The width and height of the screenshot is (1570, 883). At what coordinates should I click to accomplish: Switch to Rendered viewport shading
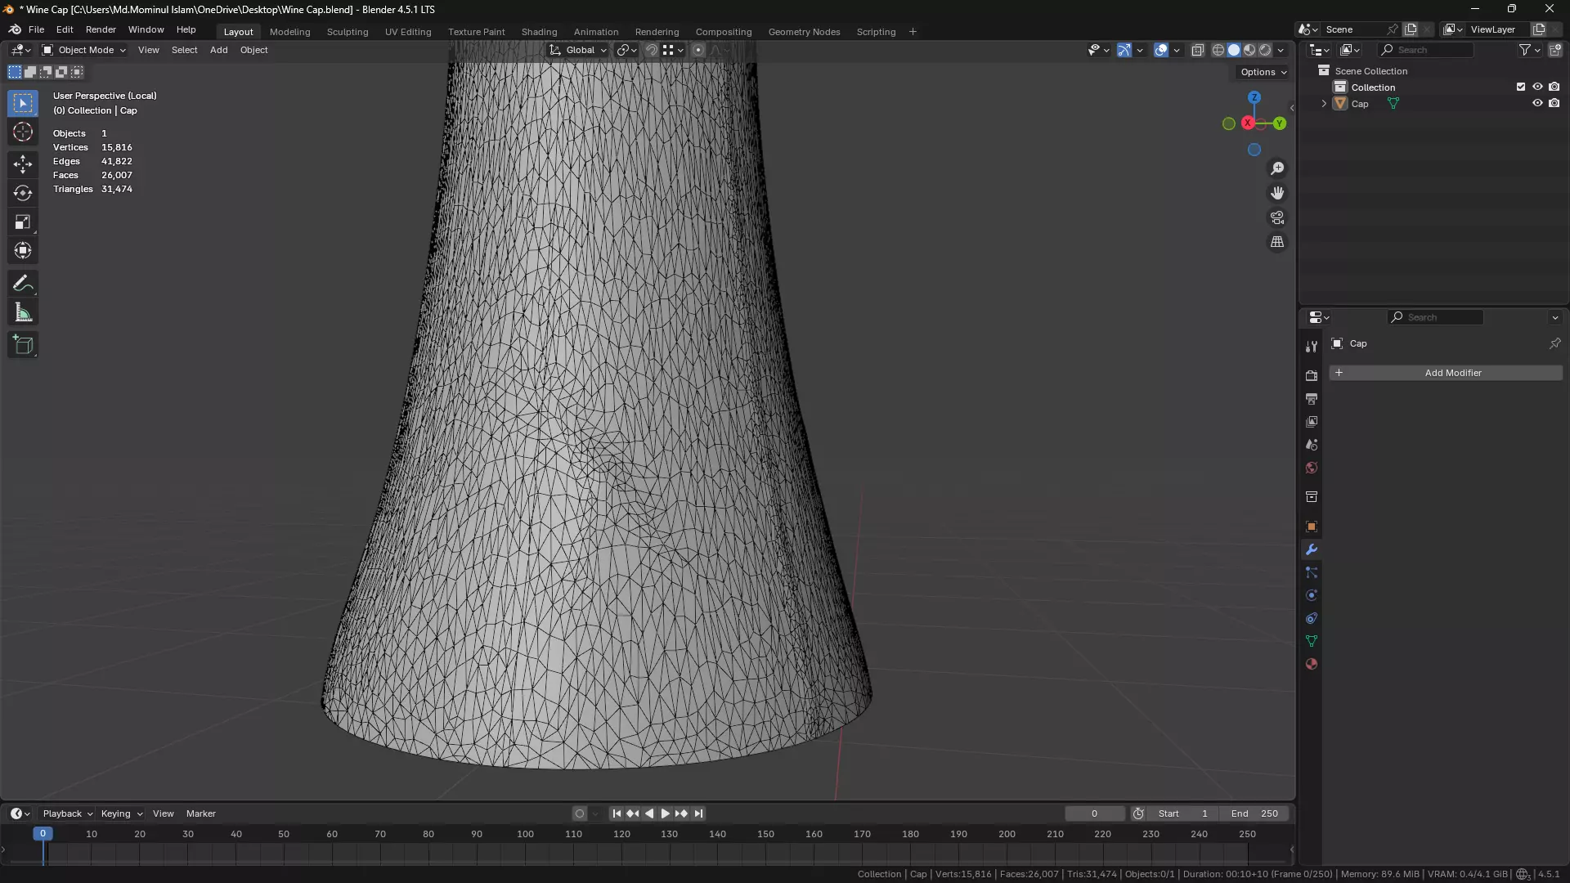tap(1265, 50)
